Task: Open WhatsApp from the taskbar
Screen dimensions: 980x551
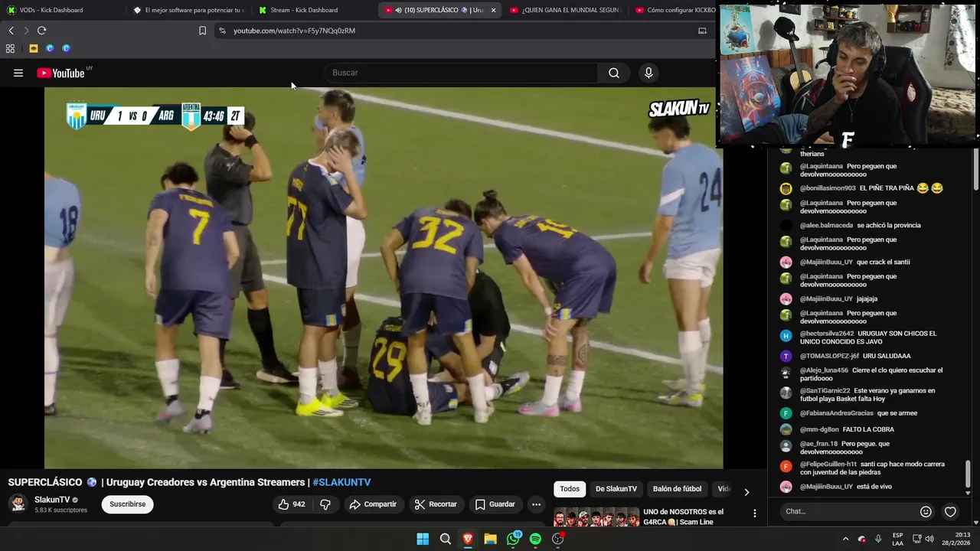Action: pyautogui.click(x=513, y=539)
